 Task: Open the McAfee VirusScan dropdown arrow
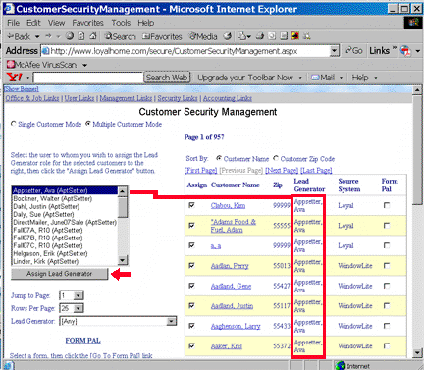pos(84,65)
